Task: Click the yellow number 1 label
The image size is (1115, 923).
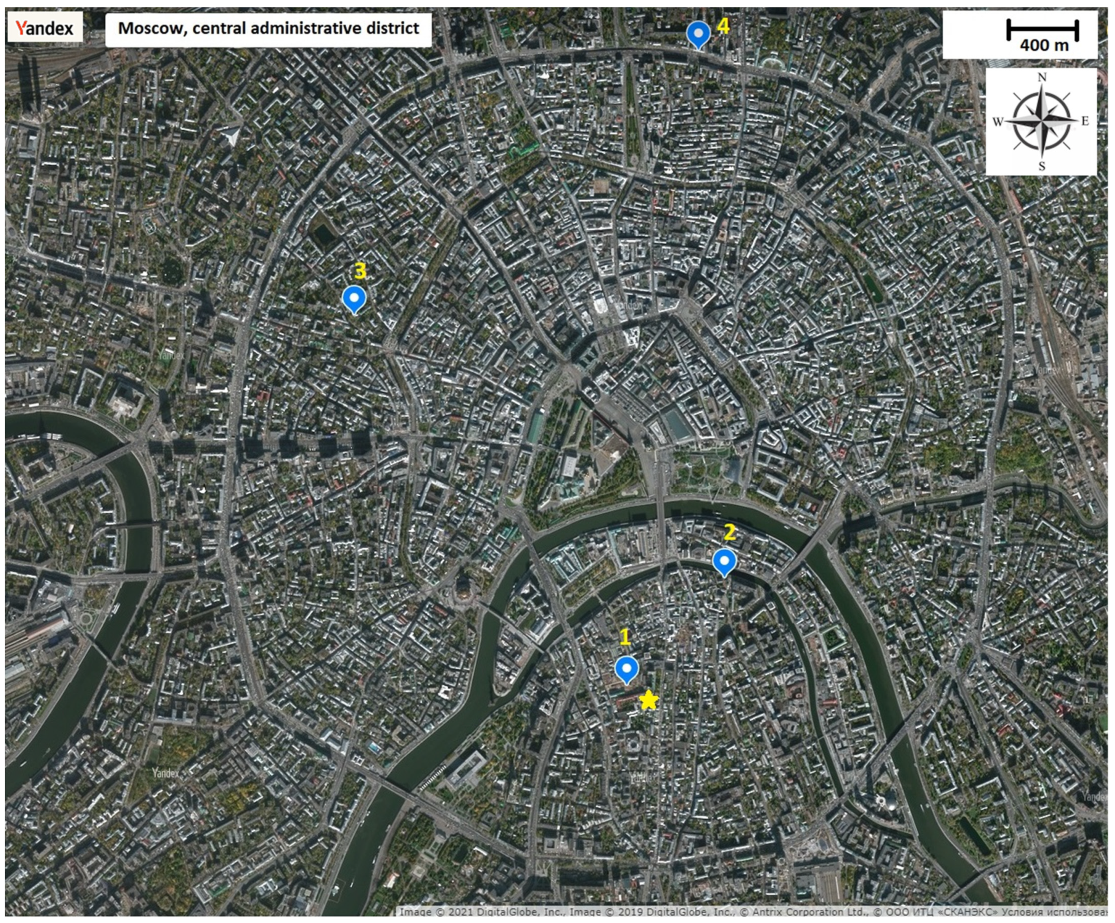Action: pos(625,637)
